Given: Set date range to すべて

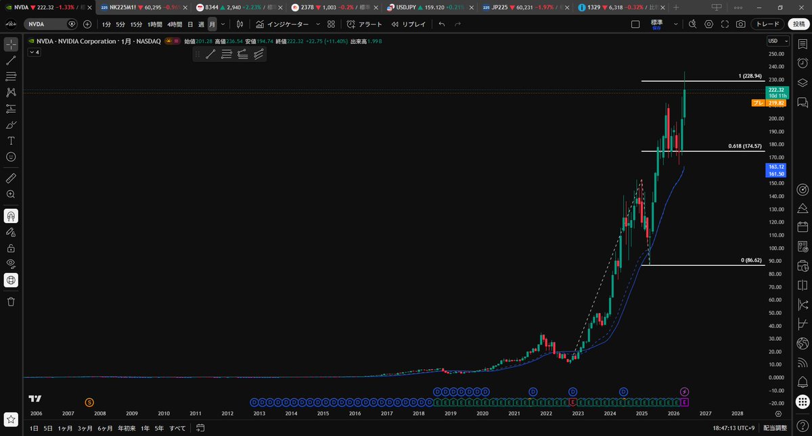Looking at the screenshot, I should coord(177,428).
